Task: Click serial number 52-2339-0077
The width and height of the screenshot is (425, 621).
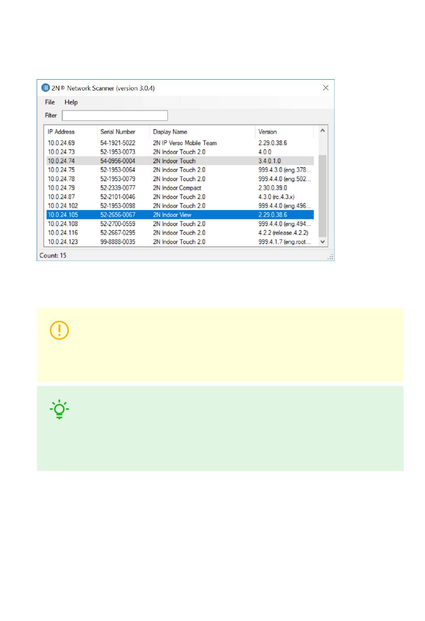Action: (118, 188)
